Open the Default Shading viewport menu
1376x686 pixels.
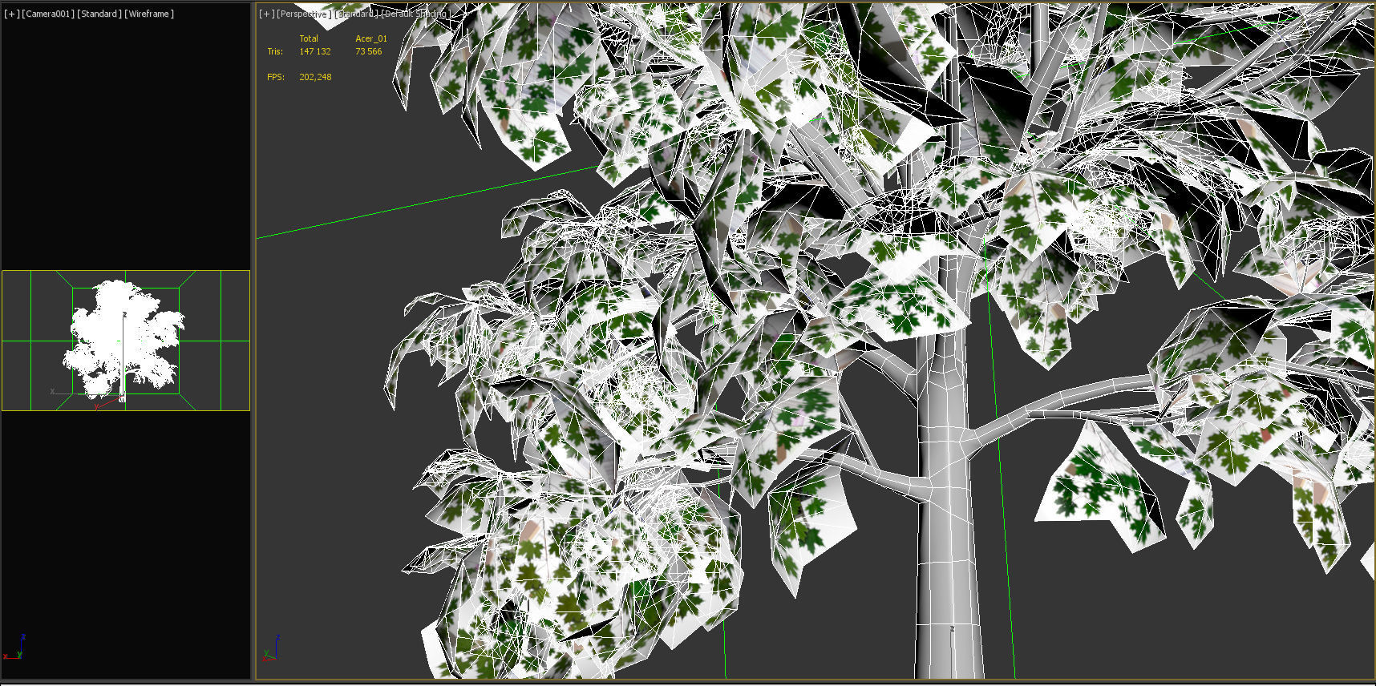[415, 14]
